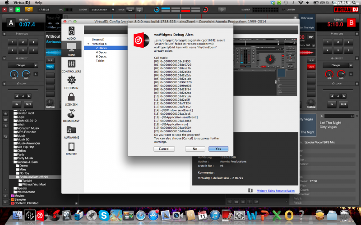The image size is (361, 225).
Task: Click No in the debug alert
Action: [195, 149]
